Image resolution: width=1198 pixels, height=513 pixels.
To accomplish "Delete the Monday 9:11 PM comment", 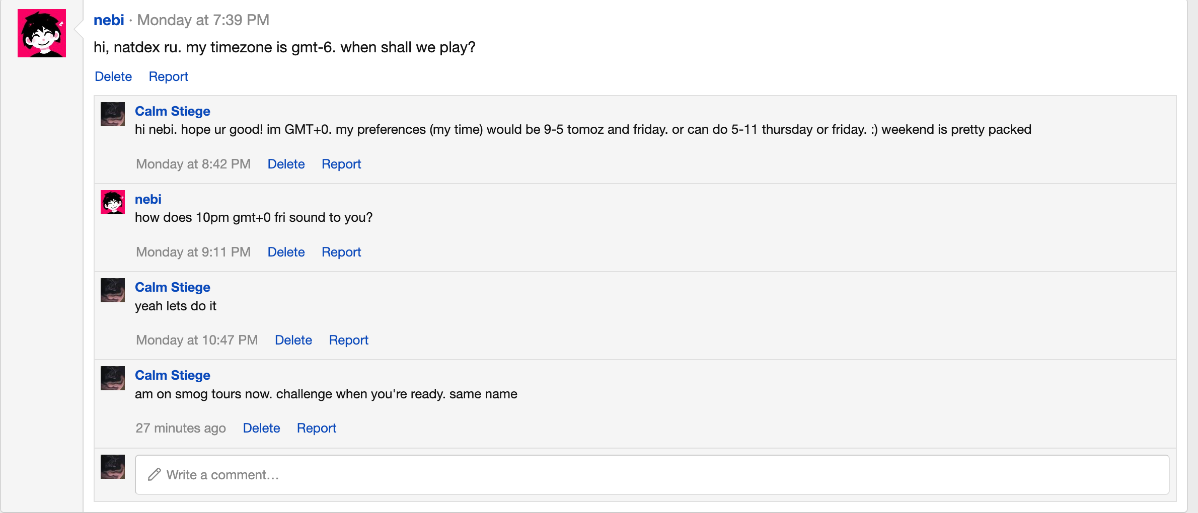I will click(x=286, y=252).
